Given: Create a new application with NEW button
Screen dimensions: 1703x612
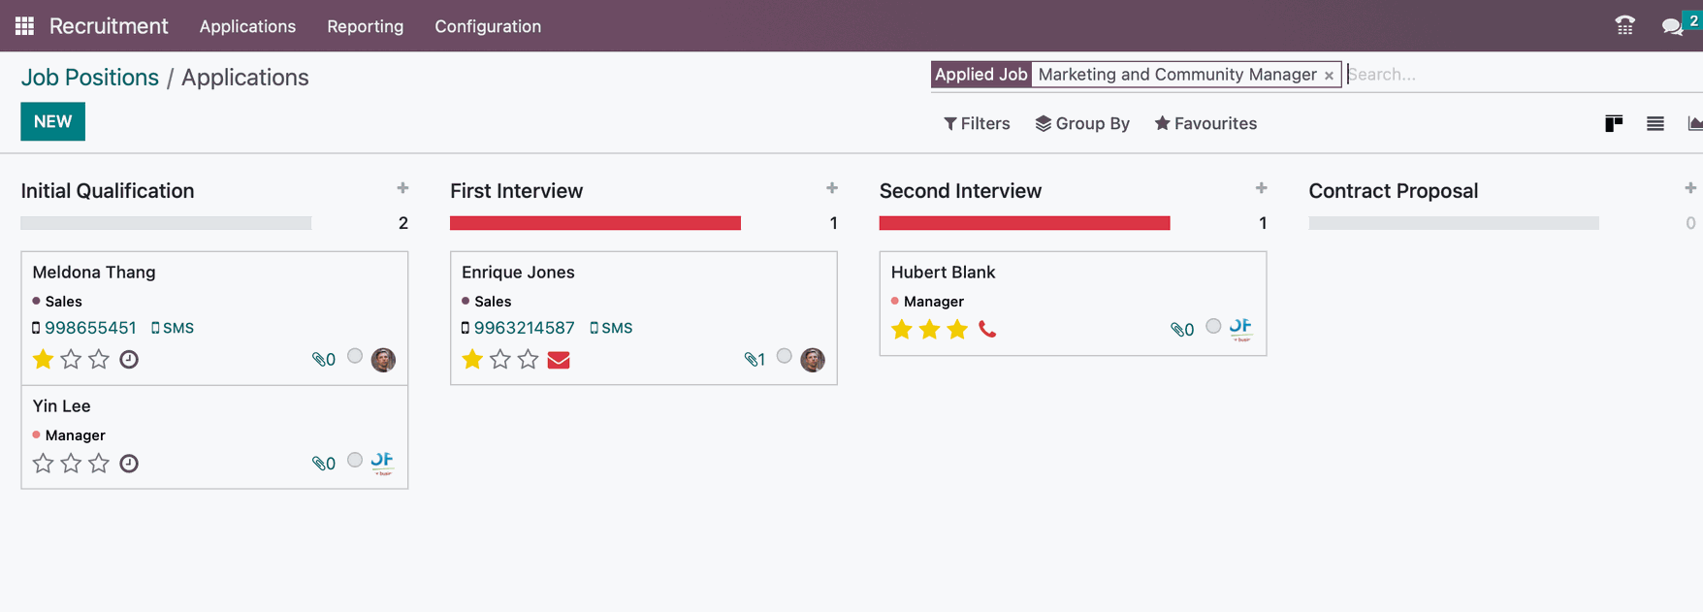Looking at the screenshot, I should pos(52,121).
